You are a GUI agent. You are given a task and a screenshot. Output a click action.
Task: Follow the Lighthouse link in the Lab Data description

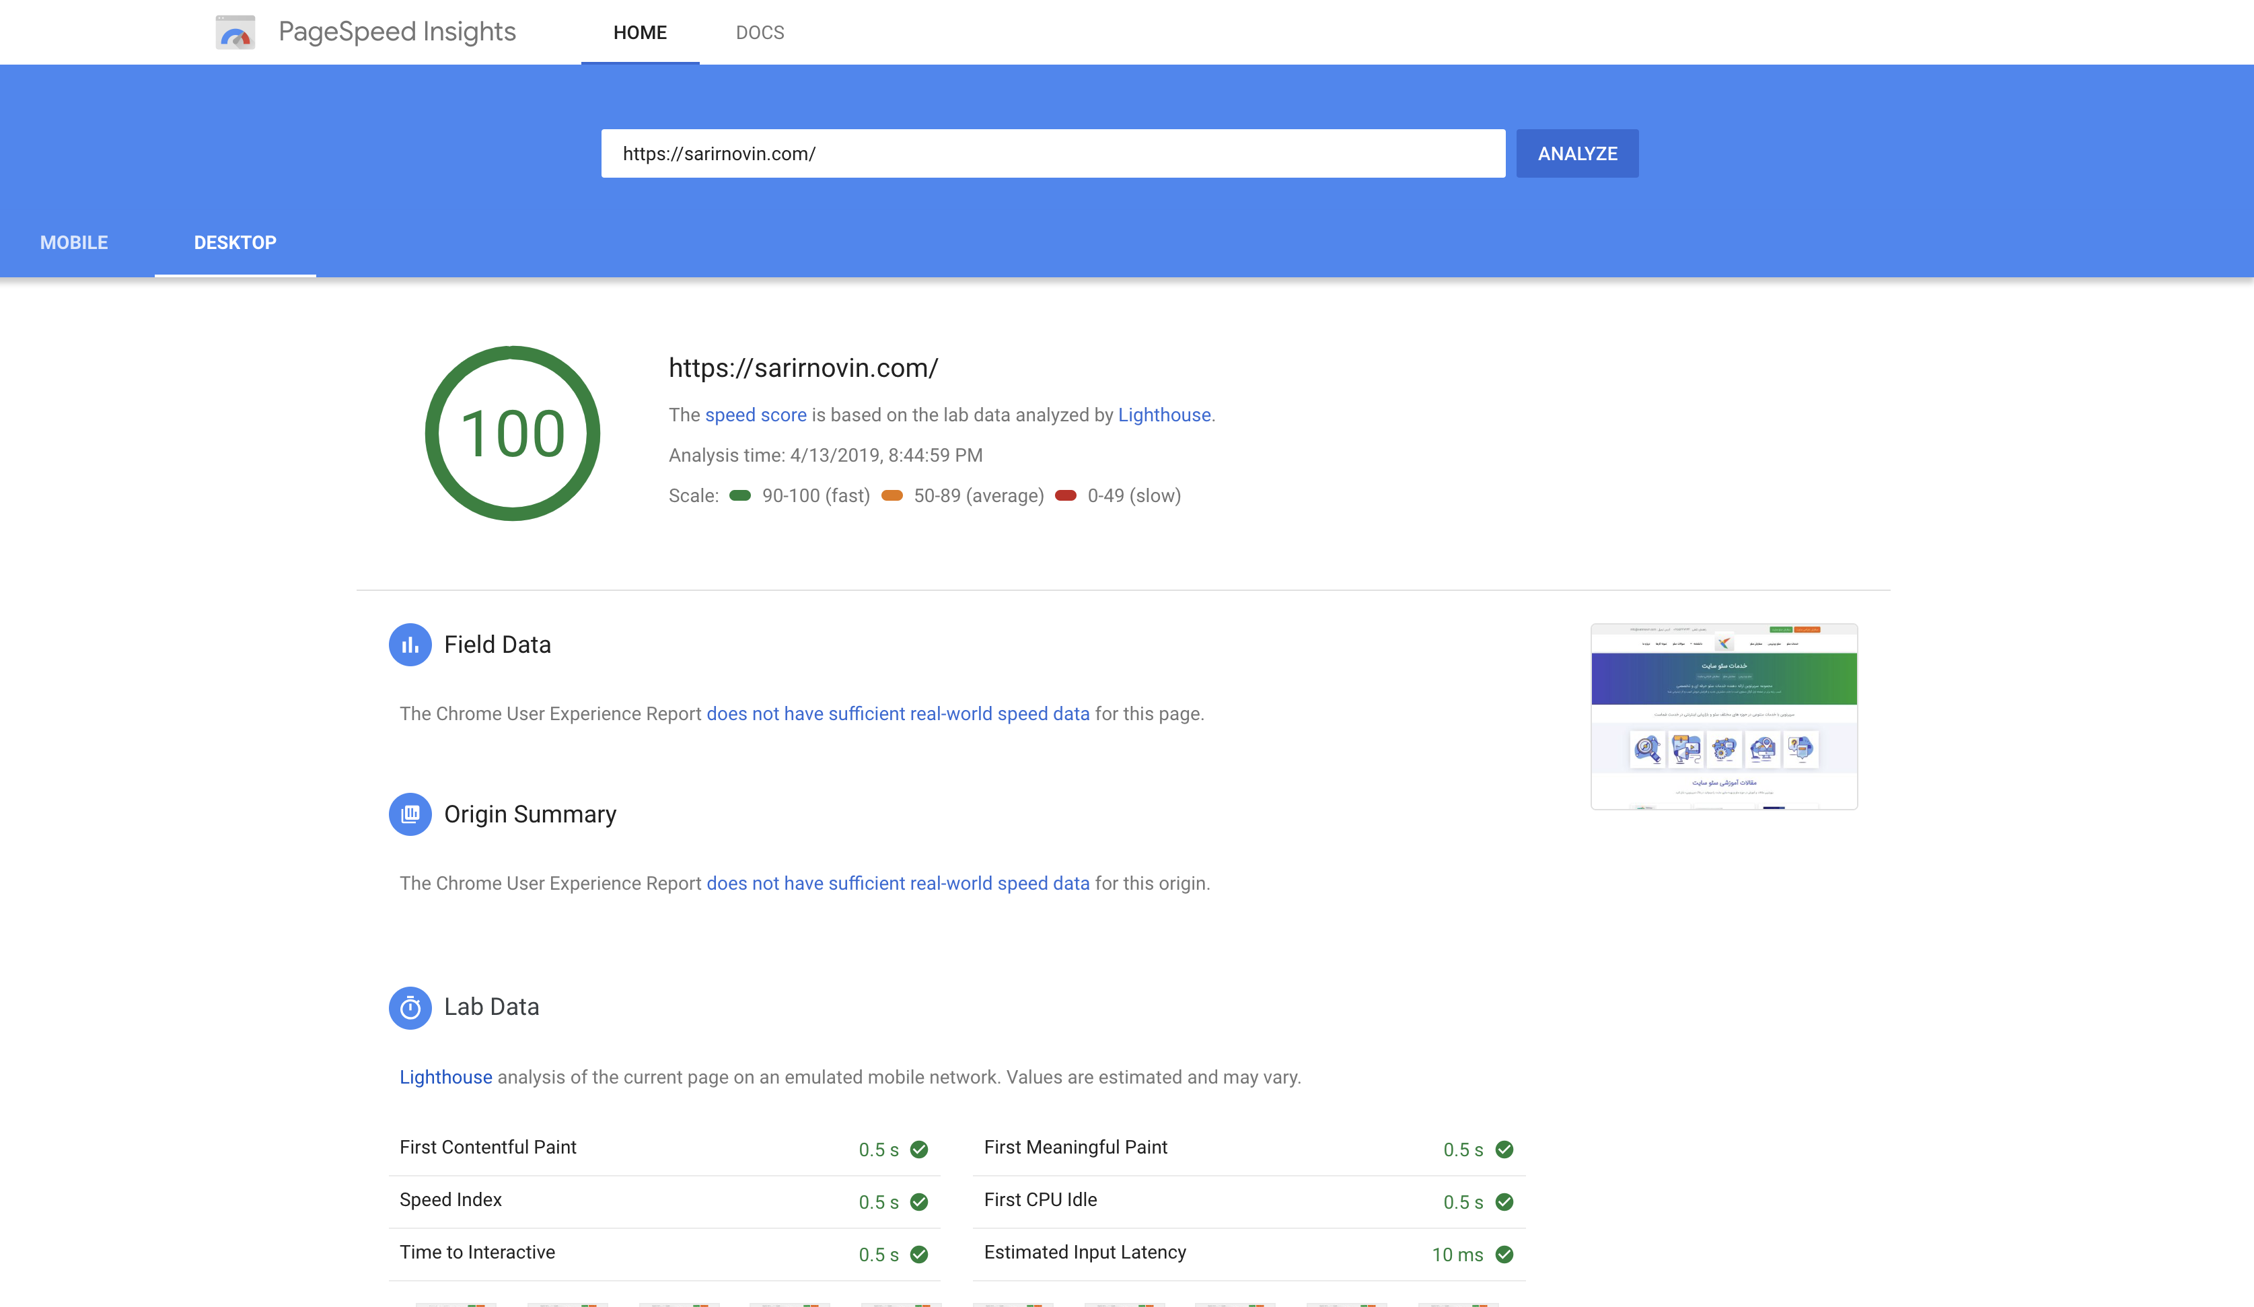pyautogui.click(x=445, y=1077)
